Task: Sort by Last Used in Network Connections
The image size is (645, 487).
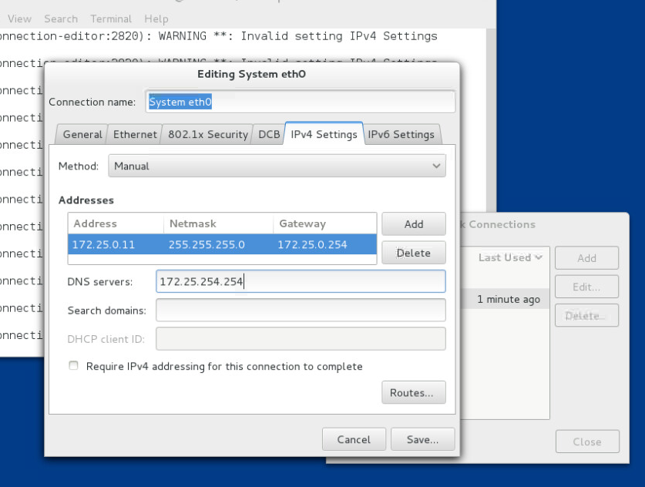Action: coord(510,257)
